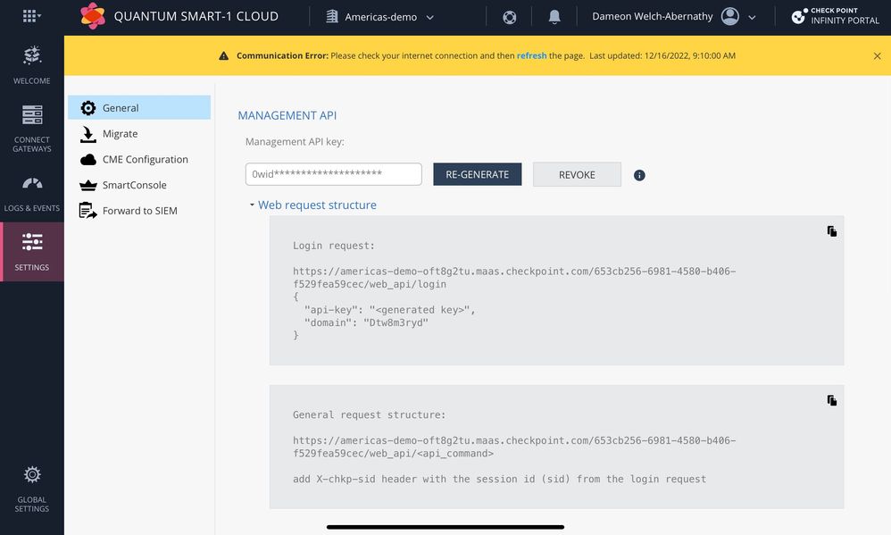891x535 pixels.
Task: Click the Management API key label
Action: pyautogui.click(x=295, y=142)
